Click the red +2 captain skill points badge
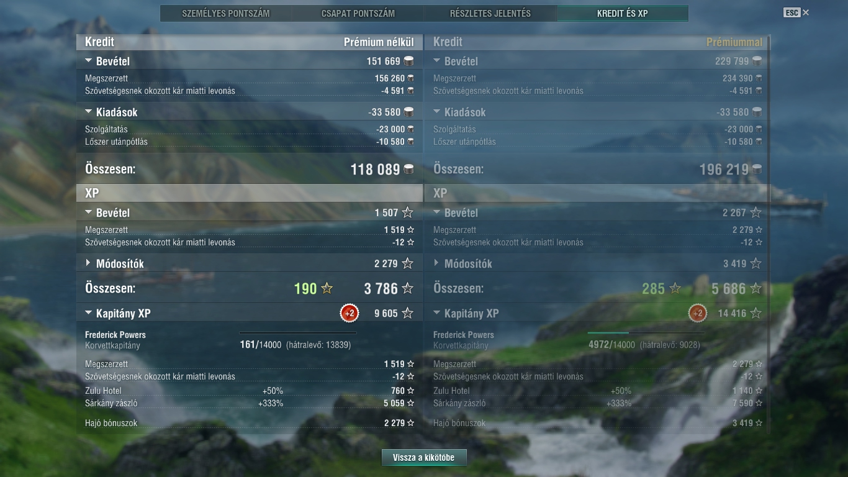Screen dimensions: 848x477 [350, 313]
